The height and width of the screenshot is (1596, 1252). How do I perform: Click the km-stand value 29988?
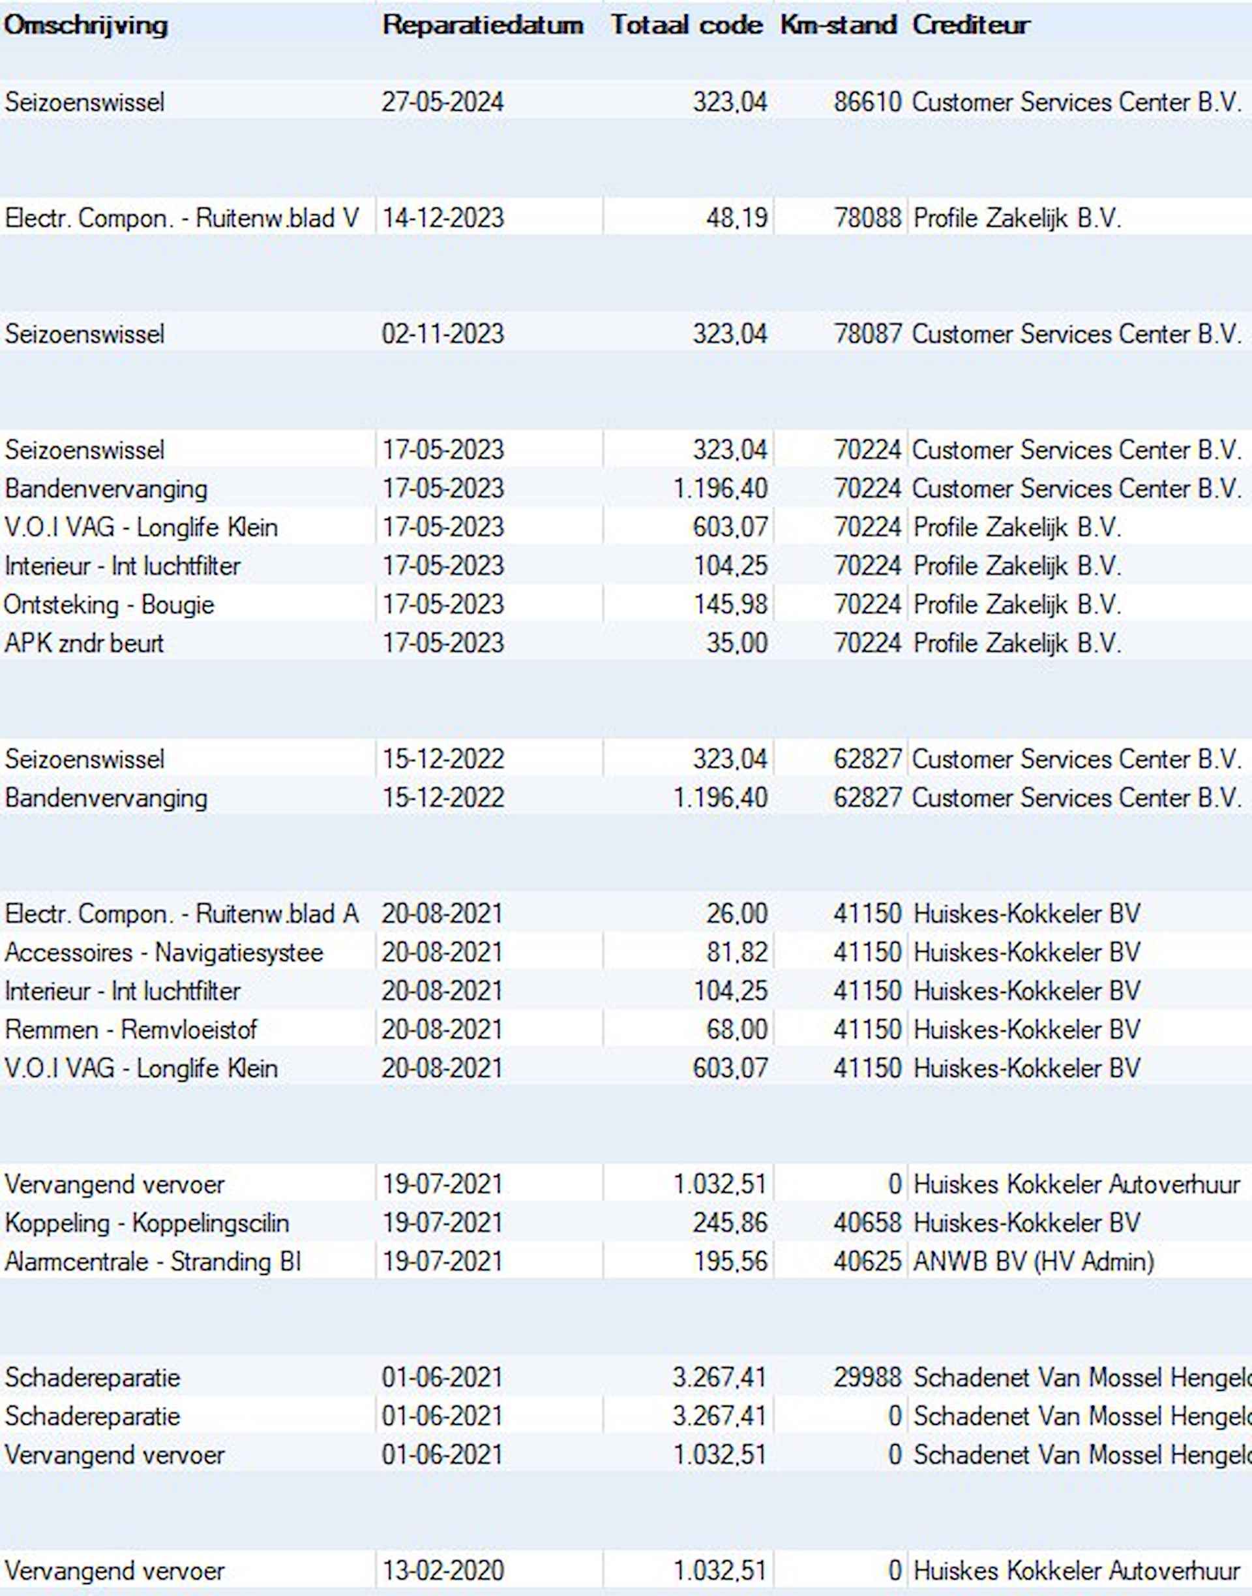pyautogui.click(x=867, y=1378)
